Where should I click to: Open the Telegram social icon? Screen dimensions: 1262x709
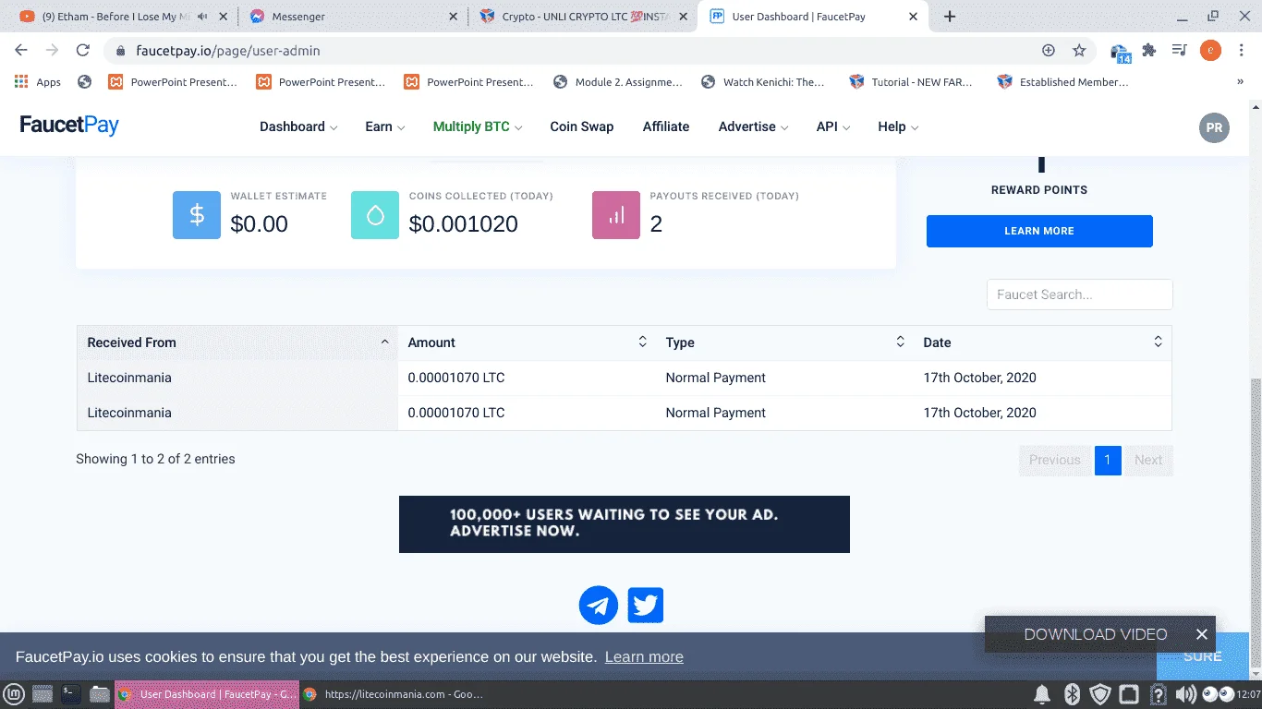(599, 606)
